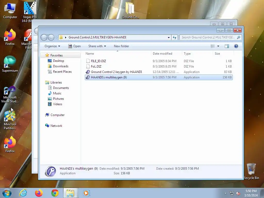The image size is (264, 198).
Task: Click the large key icon in details pane
Action: pyautogui.click(x=51, y=171)
